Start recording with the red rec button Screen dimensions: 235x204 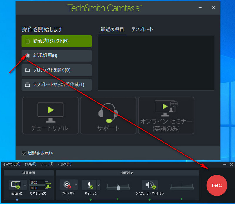(x=217, y=185)
